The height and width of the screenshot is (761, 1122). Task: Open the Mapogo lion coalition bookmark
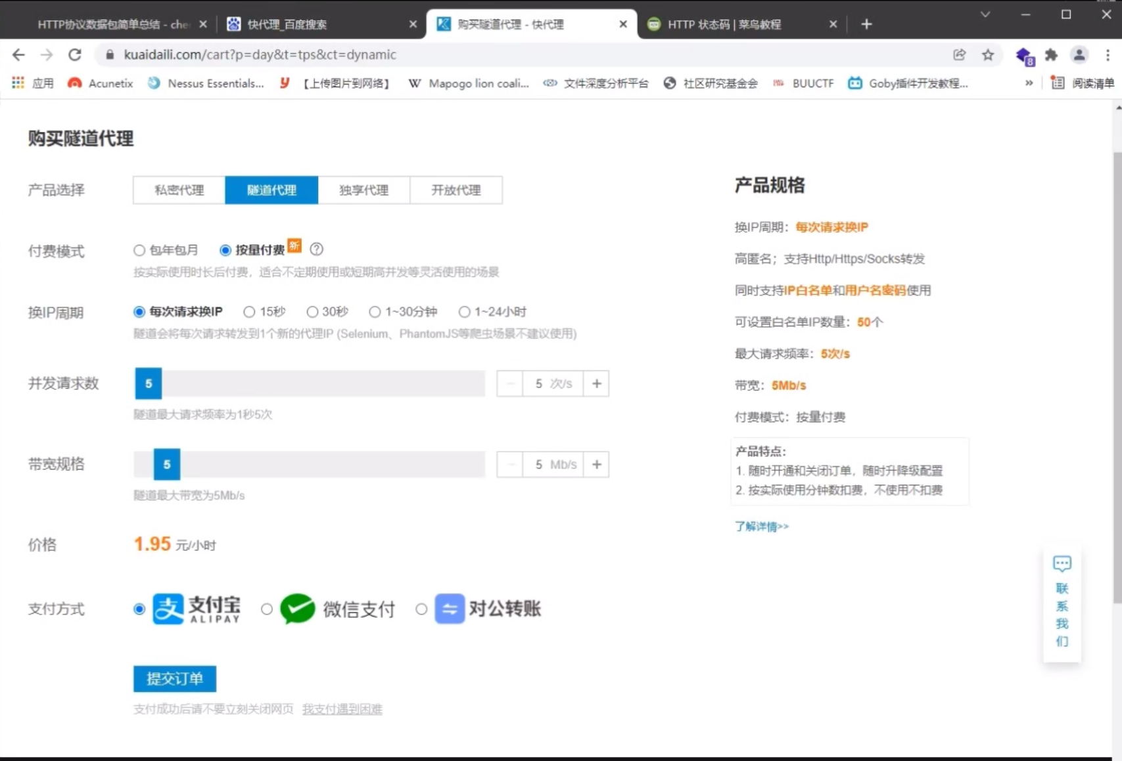[469, 83]
